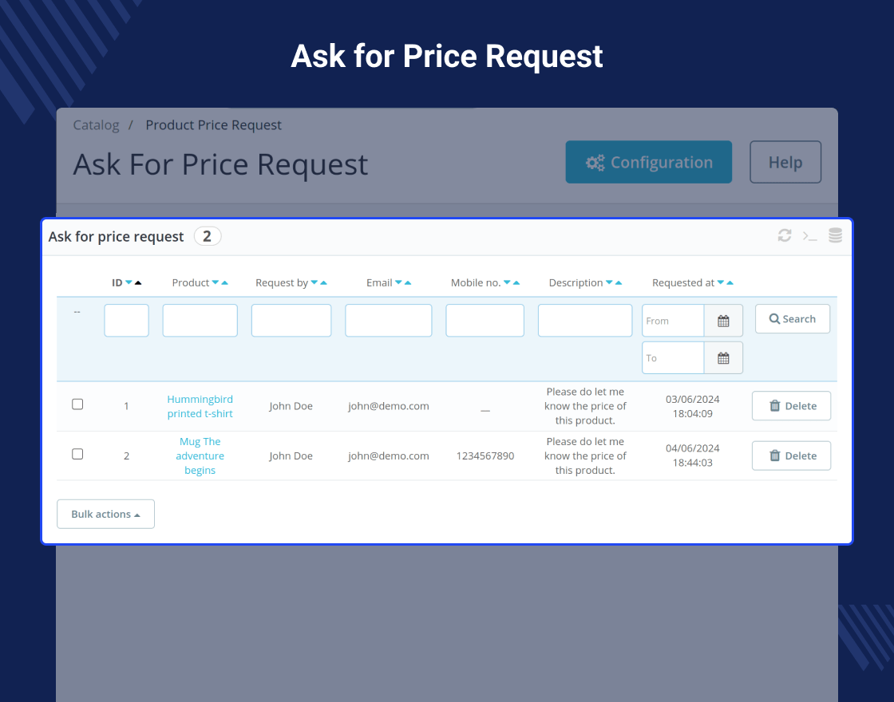
Task: Sort Email column descending
Action: [x=398, y=282]
